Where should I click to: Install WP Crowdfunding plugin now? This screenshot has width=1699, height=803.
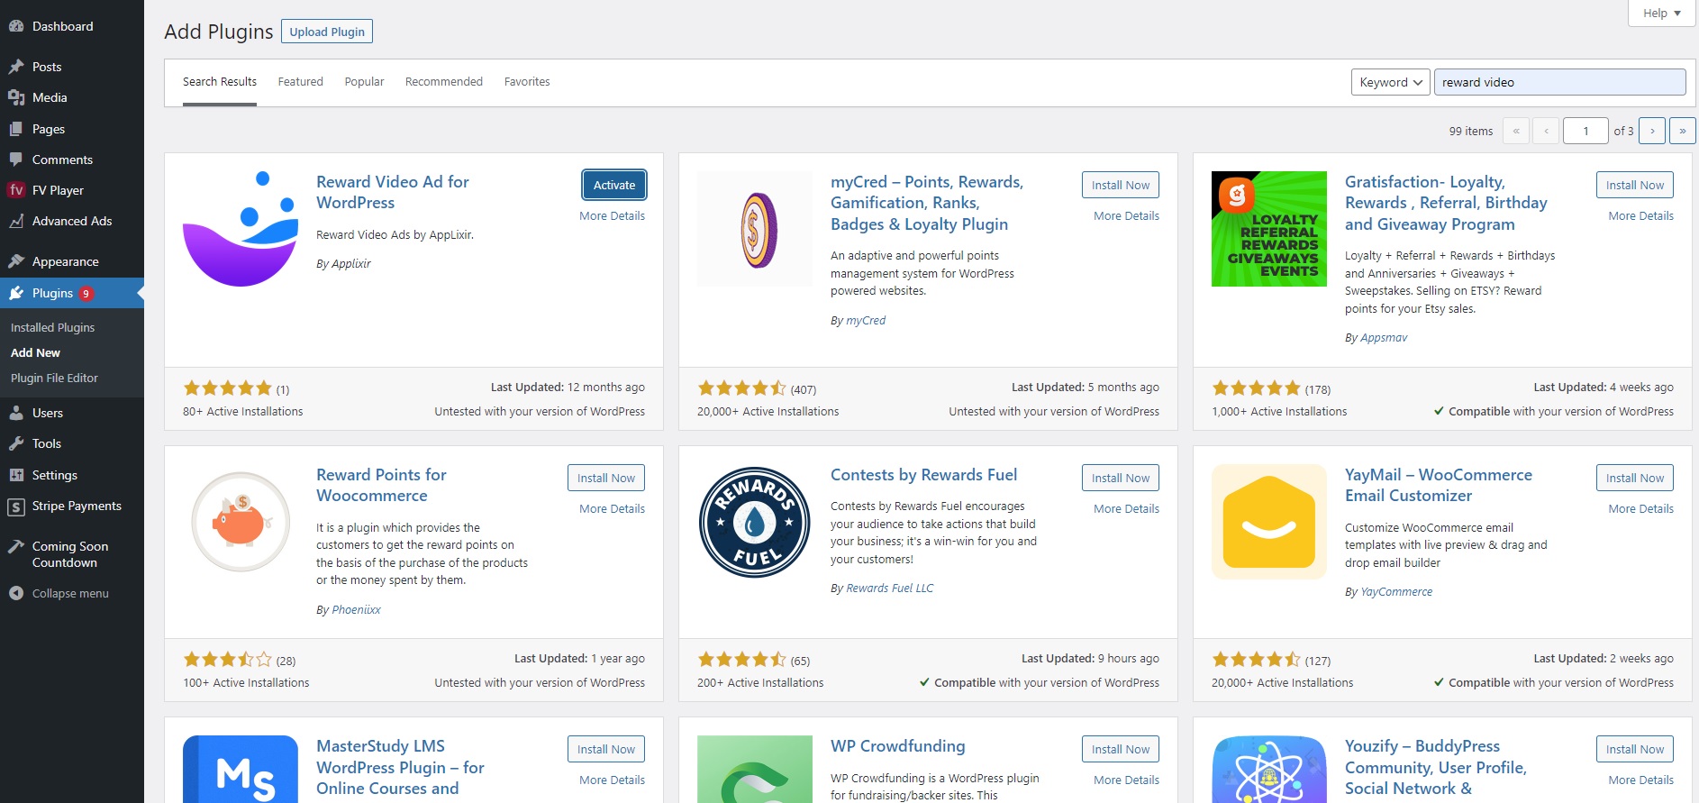pyautogui.click(x=1121, y=749)
